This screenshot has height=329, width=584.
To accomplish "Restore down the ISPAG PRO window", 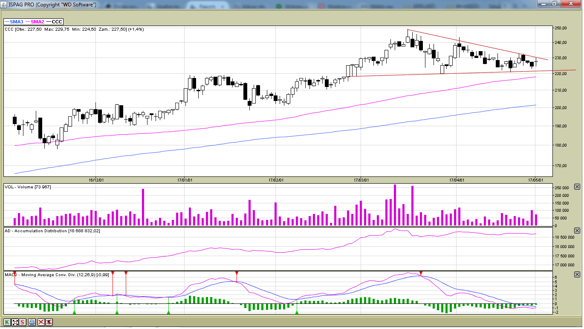I will (554, 4).
